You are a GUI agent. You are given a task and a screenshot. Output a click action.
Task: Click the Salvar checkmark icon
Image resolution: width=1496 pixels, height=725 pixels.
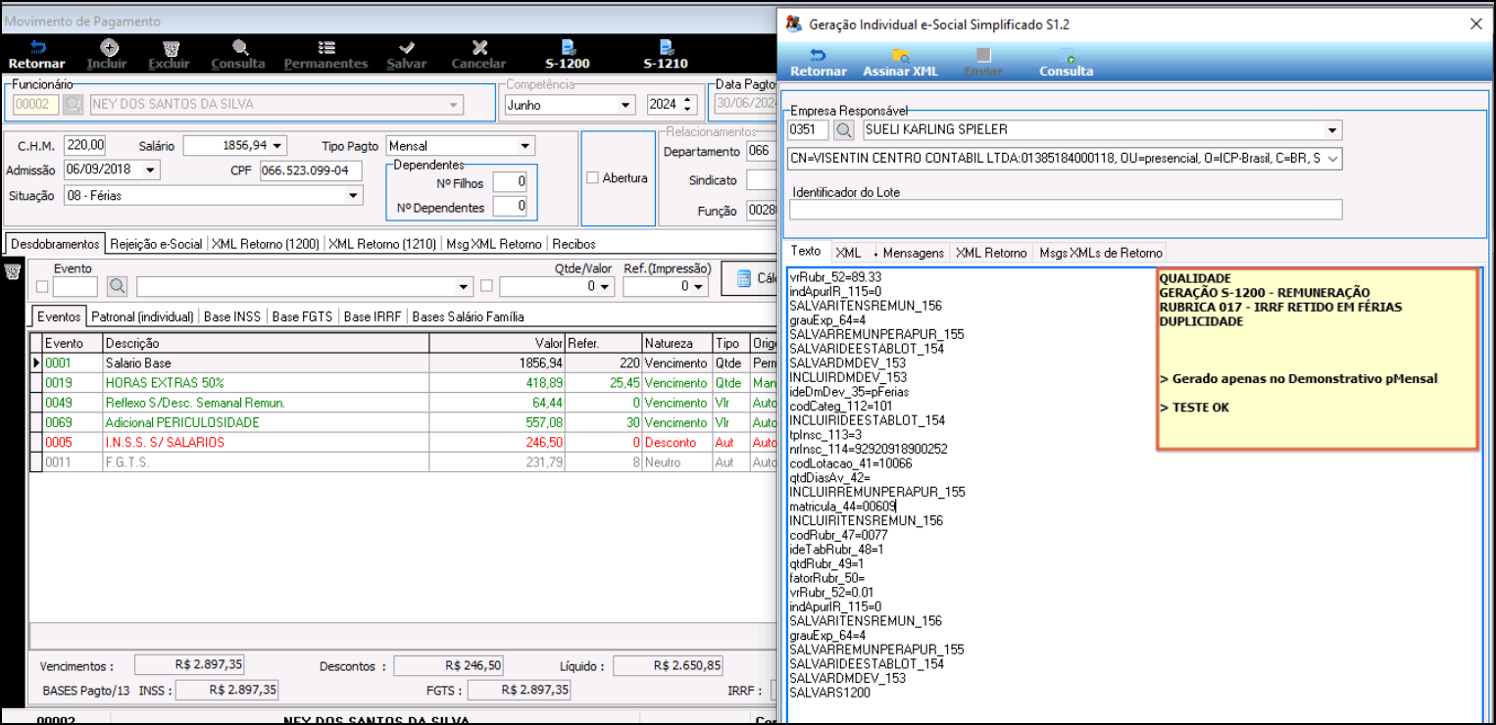407,47
